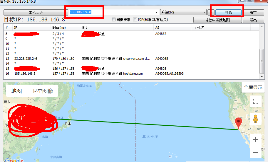
Task: Click the red destination marker pin
Action: [238, 123]
